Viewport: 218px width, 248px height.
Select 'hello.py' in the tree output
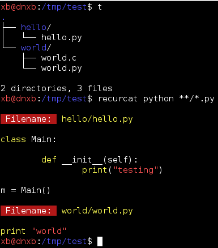[x=62, y=37]
